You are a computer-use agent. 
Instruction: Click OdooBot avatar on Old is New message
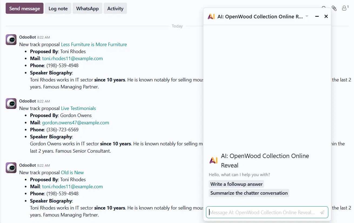[x=11, y=168]
